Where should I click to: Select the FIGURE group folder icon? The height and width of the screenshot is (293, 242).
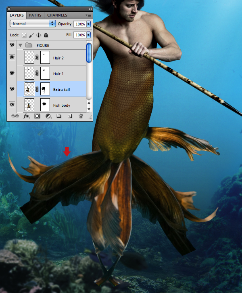(x=28, y=45)
